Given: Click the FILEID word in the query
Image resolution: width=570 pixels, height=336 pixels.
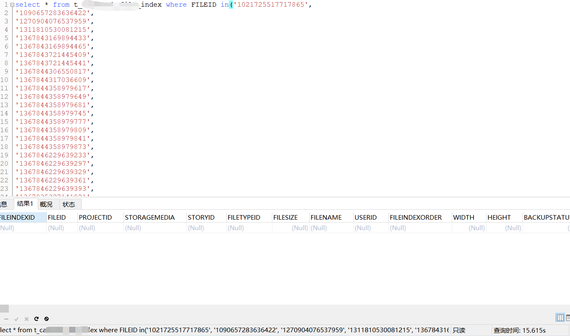Looking at the screenshot, I should pyautogui.click(x=204, y=5).
